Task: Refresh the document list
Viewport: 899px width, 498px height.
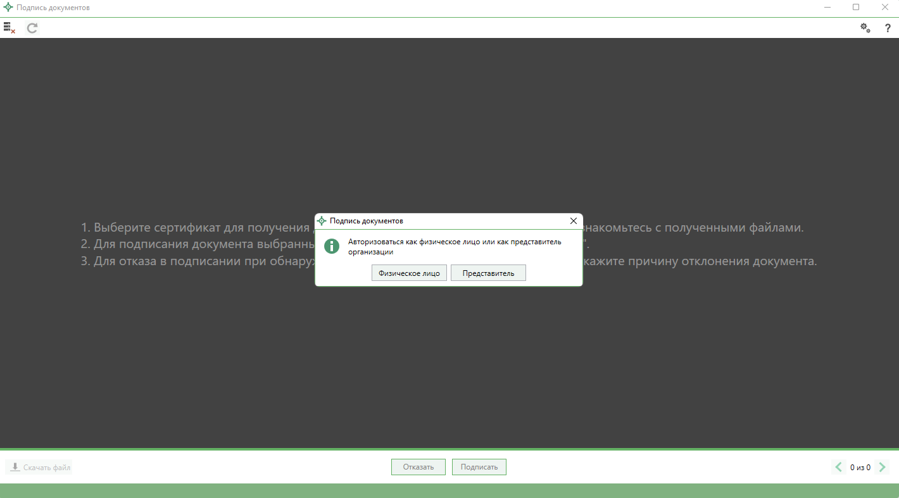Action: [x=32, y=28]
